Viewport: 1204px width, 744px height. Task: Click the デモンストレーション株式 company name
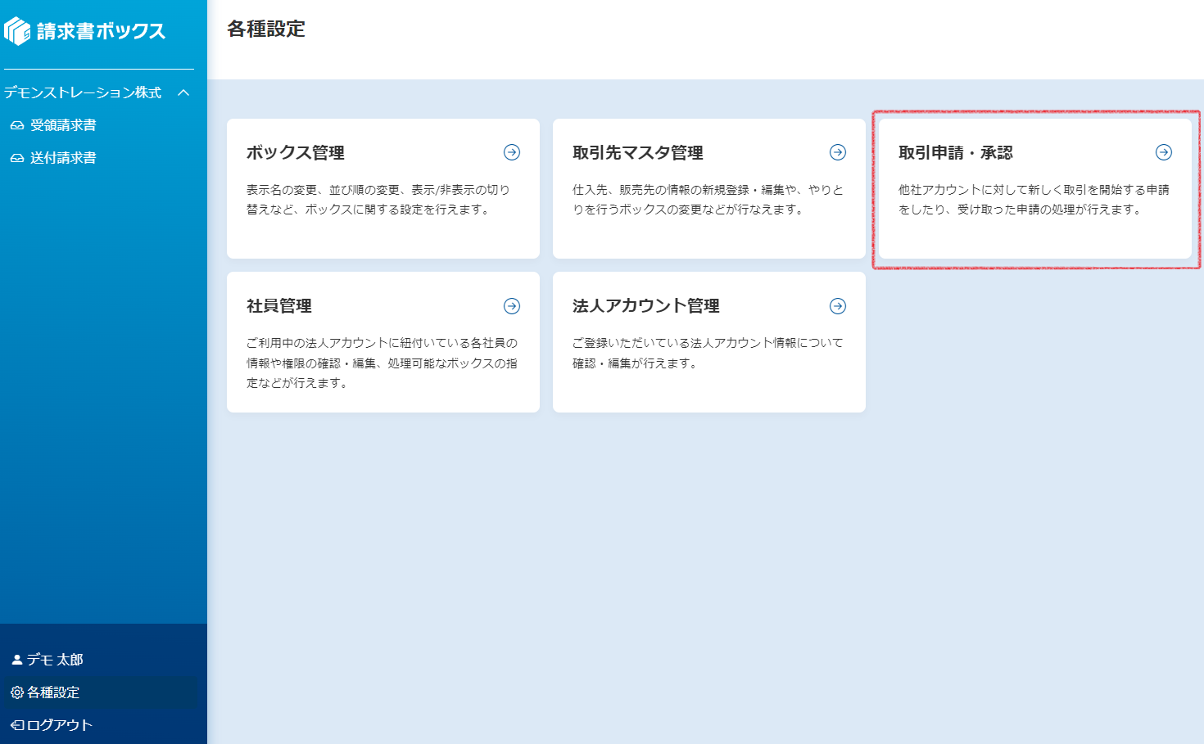(83, 92)
